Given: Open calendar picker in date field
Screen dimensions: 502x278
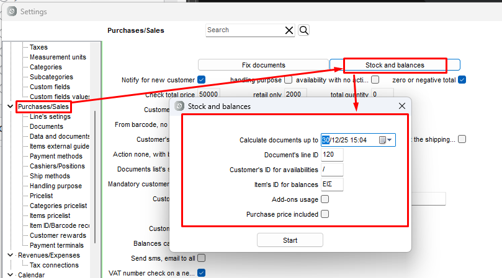Looking at the screenshot, I should pyautogui.click(x=382, y=140).
